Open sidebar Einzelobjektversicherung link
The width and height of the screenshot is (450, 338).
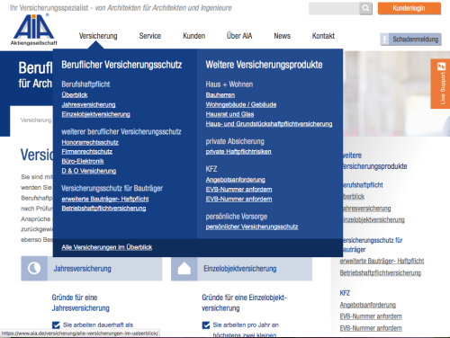click(373, 219)
